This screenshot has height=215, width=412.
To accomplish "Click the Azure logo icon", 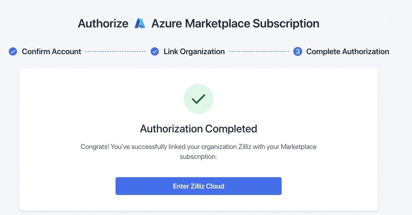I will [x=140, y=23].
